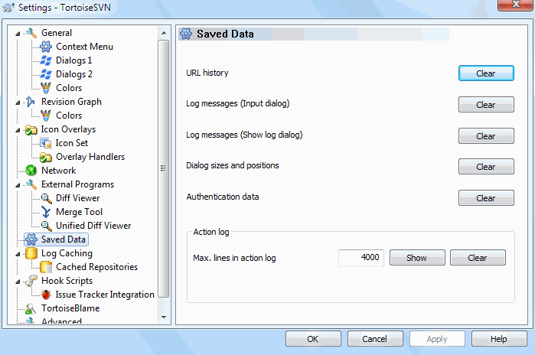Cancel the Settings dialog
The image size is (535, 355).
[x=374, y=339]
